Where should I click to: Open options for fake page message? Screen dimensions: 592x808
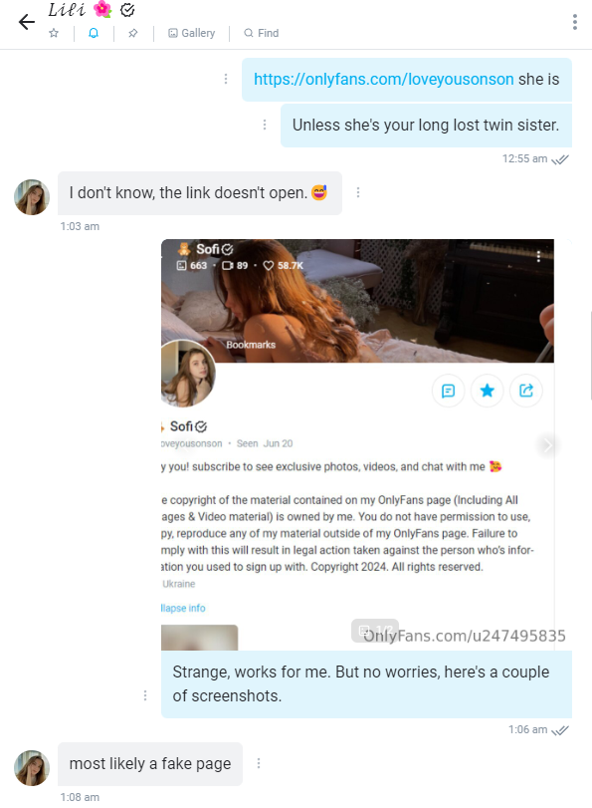[259, 763]
